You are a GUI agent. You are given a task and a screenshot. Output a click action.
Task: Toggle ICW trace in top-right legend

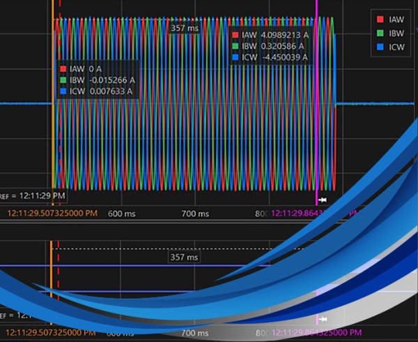(394, 47)
